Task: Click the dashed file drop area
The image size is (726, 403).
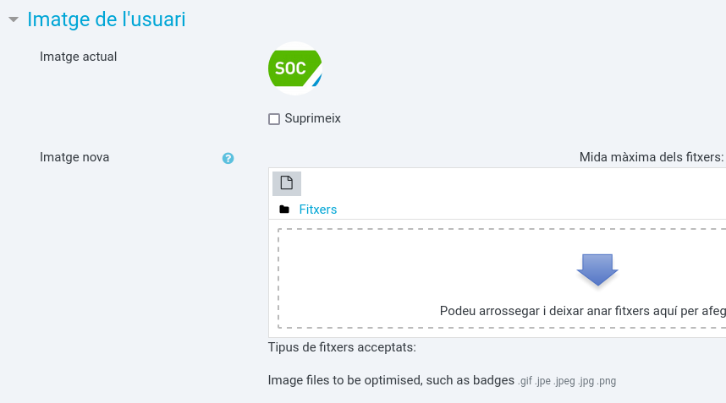Action: click(x=502, y=278)
